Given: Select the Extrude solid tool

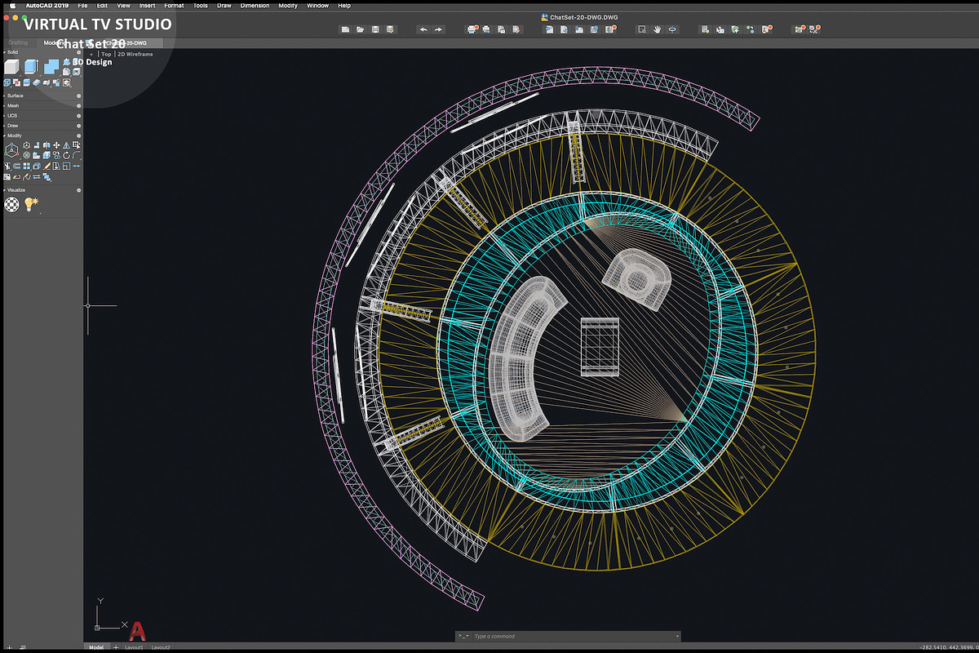Looking at the screenshot, I should point(31,66).
